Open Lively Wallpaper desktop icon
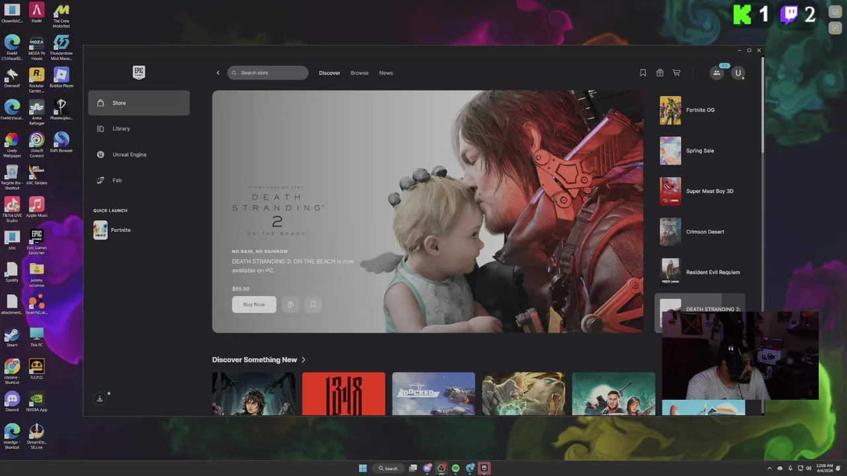The image size is (847, 476). (x=12, y=145)
